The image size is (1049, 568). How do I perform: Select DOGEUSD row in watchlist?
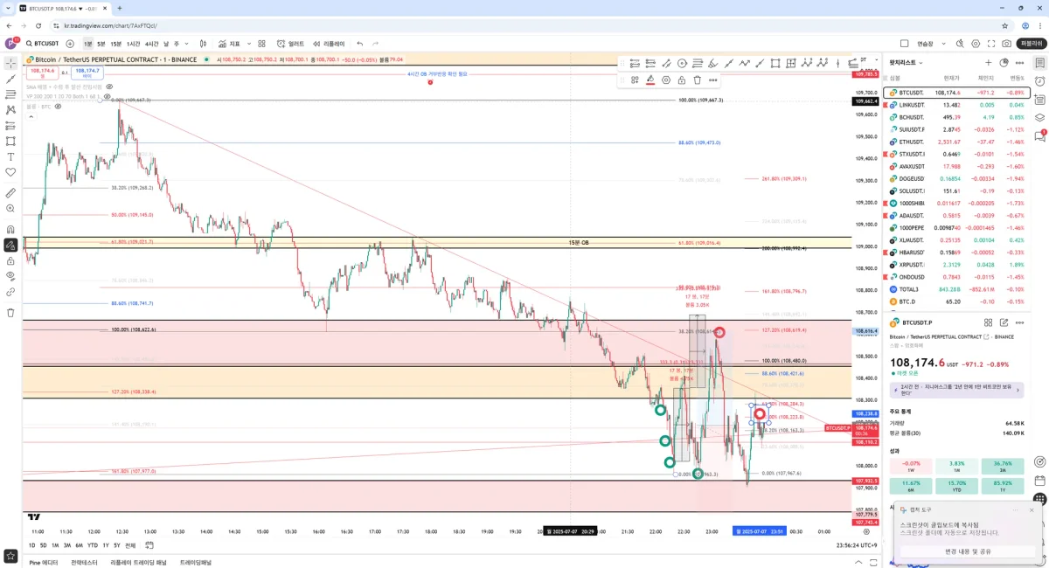[956, 178]
